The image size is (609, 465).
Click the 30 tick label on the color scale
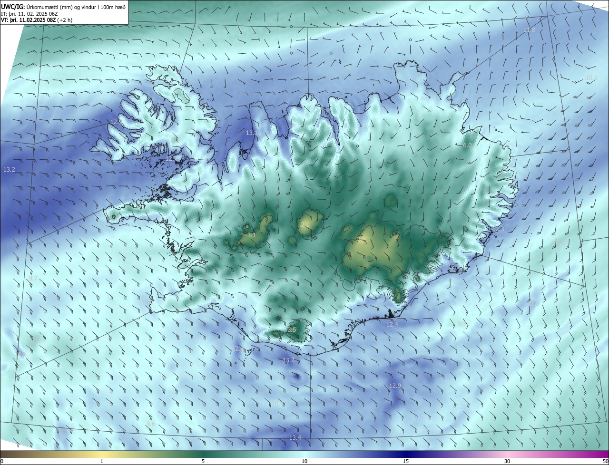click(507, 461)
